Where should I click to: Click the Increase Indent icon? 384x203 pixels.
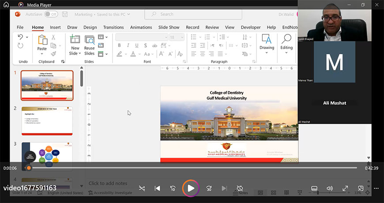tap(203, 45)
